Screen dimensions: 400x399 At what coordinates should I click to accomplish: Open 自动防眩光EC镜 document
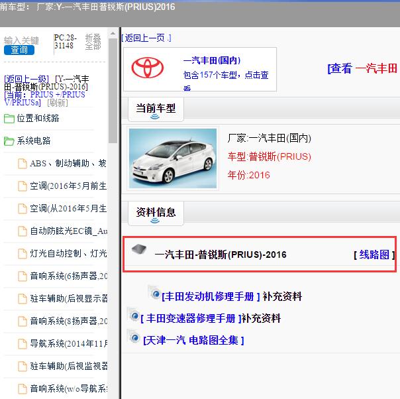coord(68,231)
